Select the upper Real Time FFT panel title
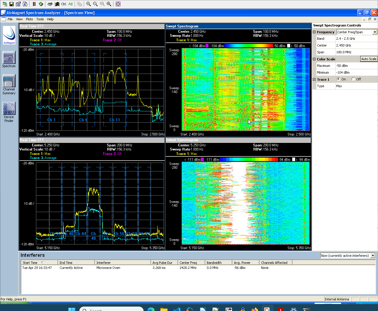 point(92,26)
